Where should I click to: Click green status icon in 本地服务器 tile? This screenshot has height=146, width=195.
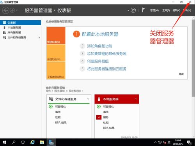point(99,107)
